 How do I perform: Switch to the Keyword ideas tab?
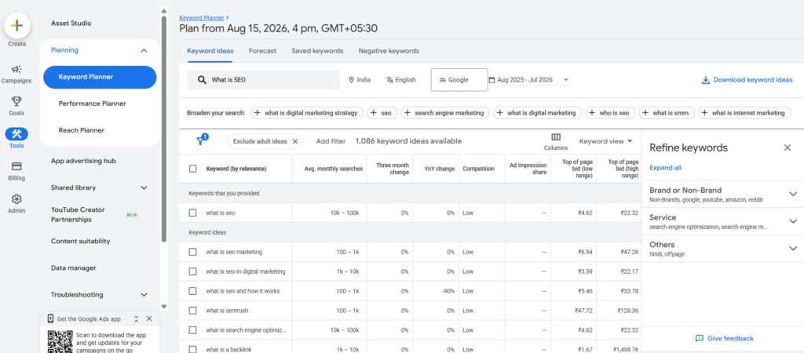210,51
